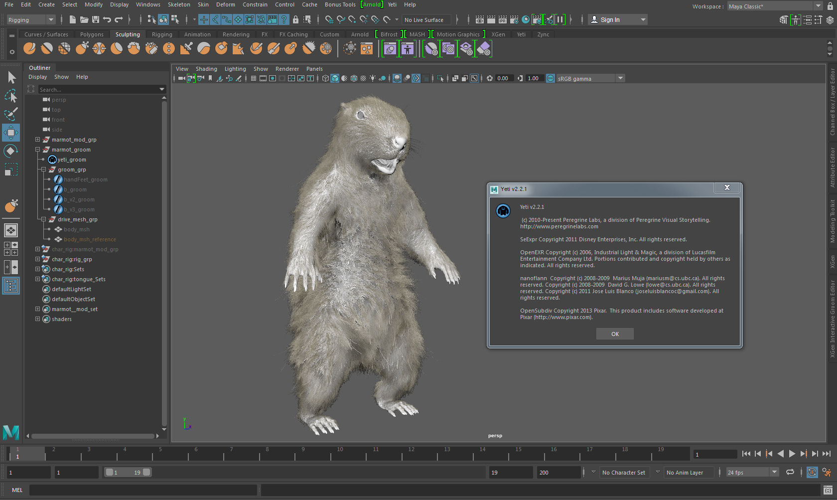Collapse groom_grp in the Outliner
This screenshot has height=500, width=837.
(43, 169)
